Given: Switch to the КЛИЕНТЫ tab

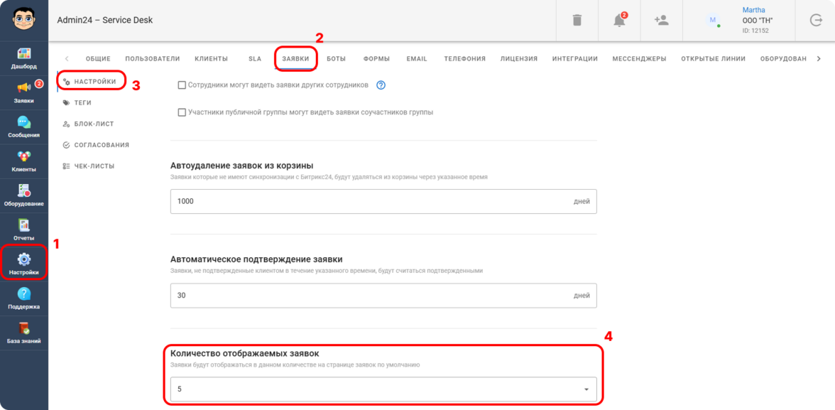Looking at the screenshot, I should tap(212, 59).
